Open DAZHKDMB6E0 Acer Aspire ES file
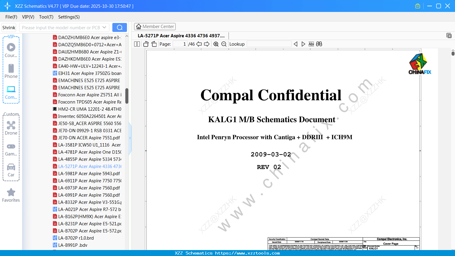Image resolution: width=455 pixels, height=256 pixels. coord(87,59)
